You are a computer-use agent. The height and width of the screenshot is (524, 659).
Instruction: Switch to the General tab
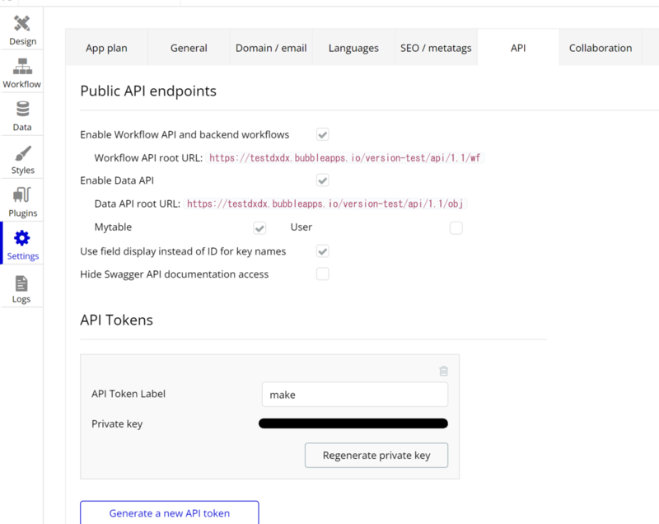click(189, 48)
